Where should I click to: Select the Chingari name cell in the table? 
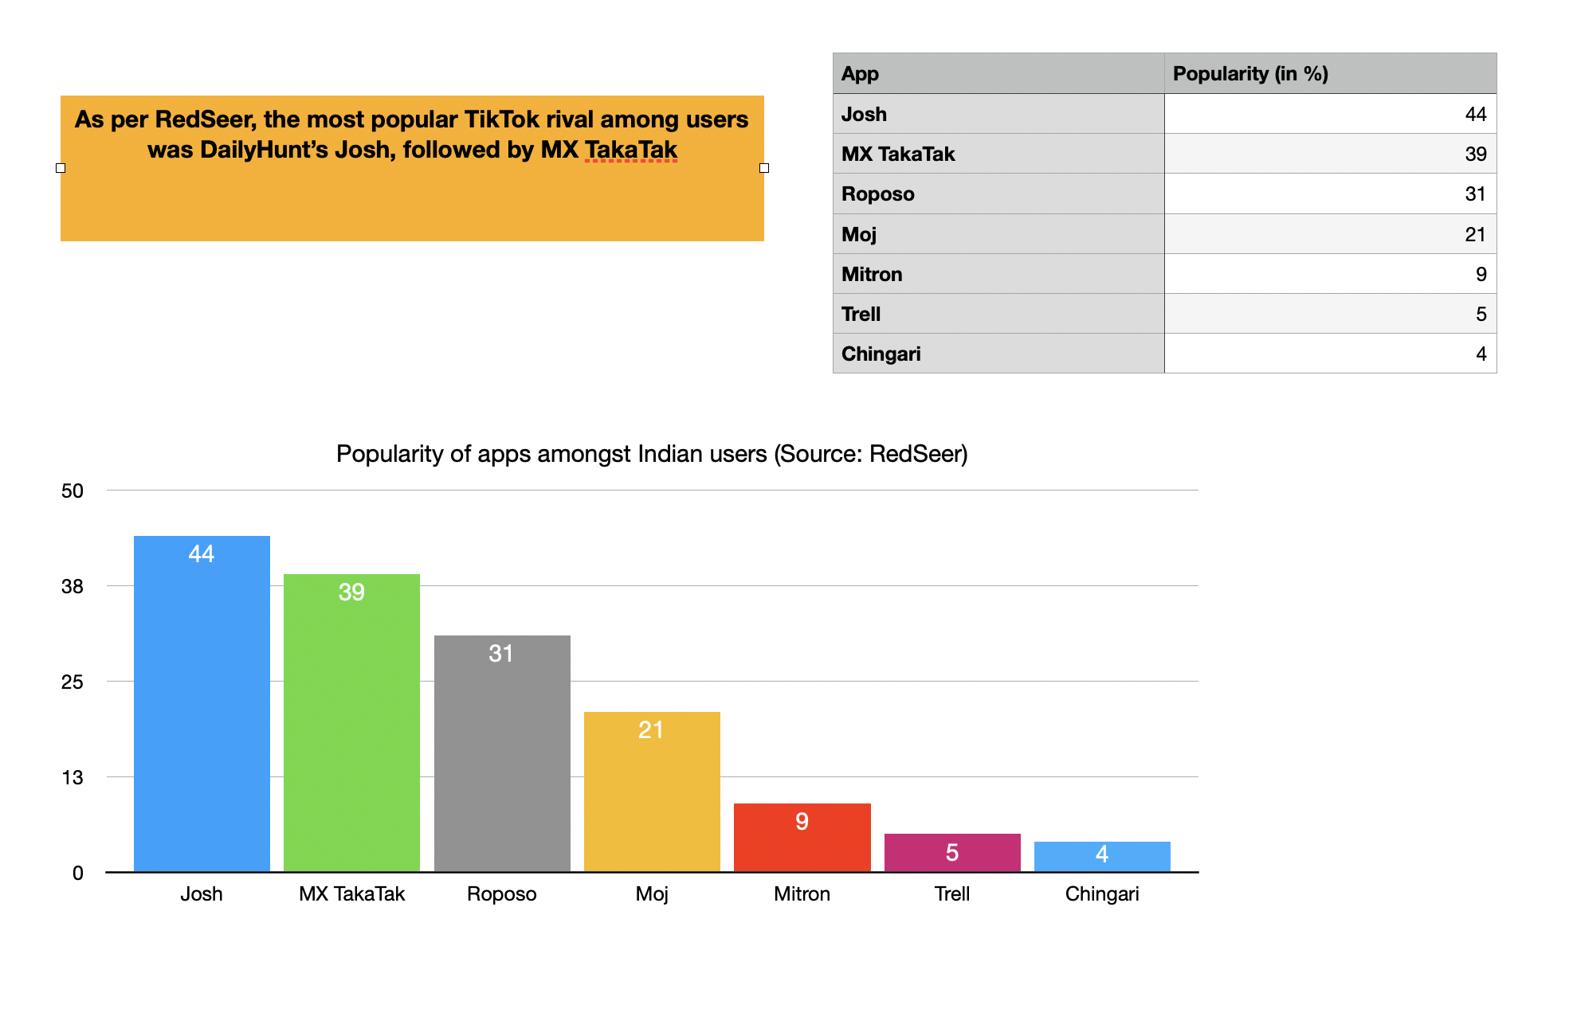click(998, 354)
